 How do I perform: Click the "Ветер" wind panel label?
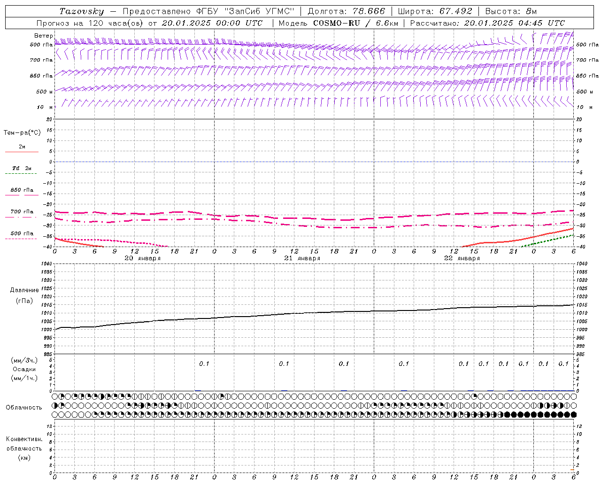[x=44, y=36]
